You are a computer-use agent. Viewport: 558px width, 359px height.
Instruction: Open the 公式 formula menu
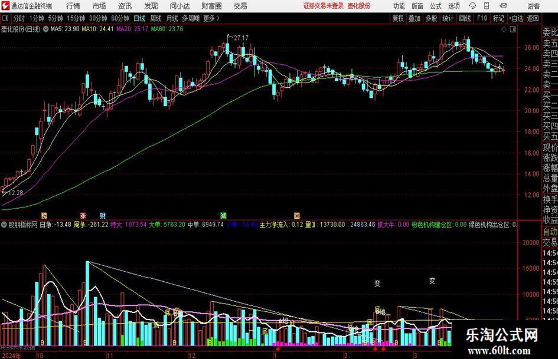[436, 6]
